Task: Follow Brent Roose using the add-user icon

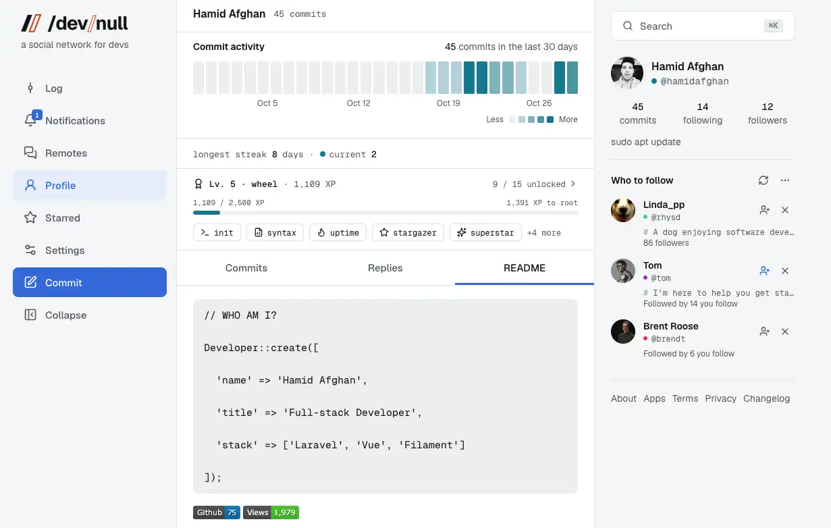Action: coord(765,332)
